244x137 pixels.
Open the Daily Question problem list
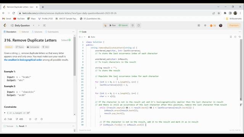20,25
